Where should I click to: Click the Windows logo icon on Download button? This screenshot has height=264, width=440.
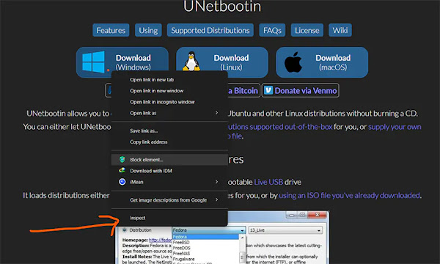click(x=93, y=62)
